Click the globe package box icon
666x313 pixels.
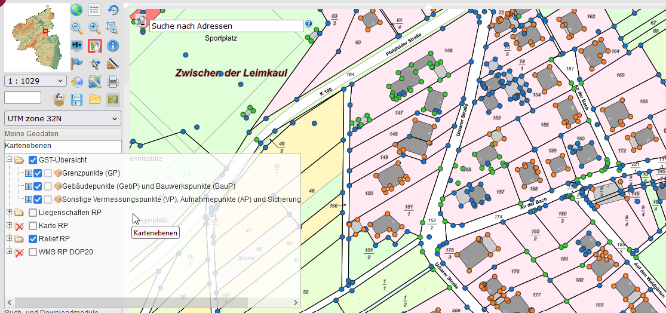click(59, 99)
